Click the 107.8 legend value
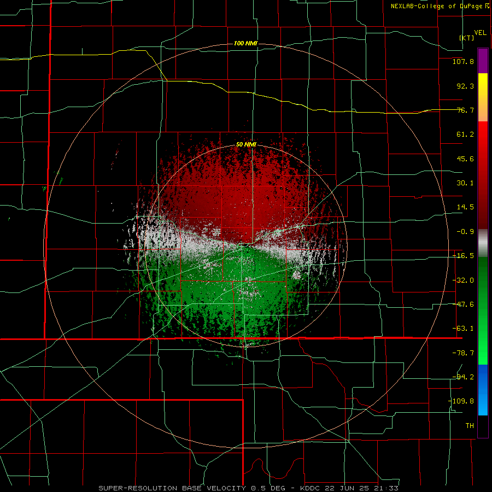The height and width of the screenshot is (492, 492). [463, 61]
